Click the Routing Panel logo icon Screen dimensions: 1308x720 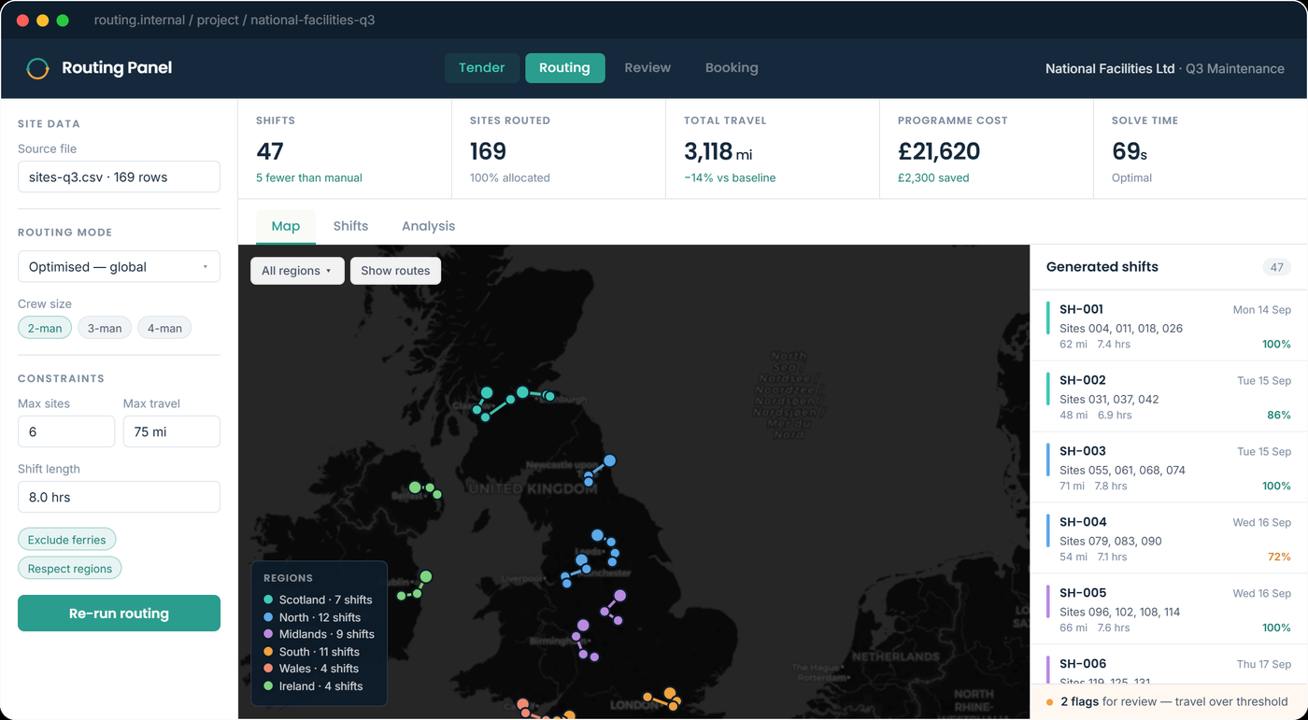point(37,68)
